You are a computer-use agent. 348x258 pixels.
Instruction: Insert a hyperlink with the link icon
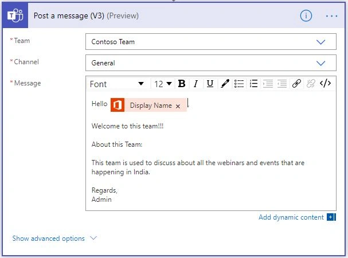coord(296,84)
